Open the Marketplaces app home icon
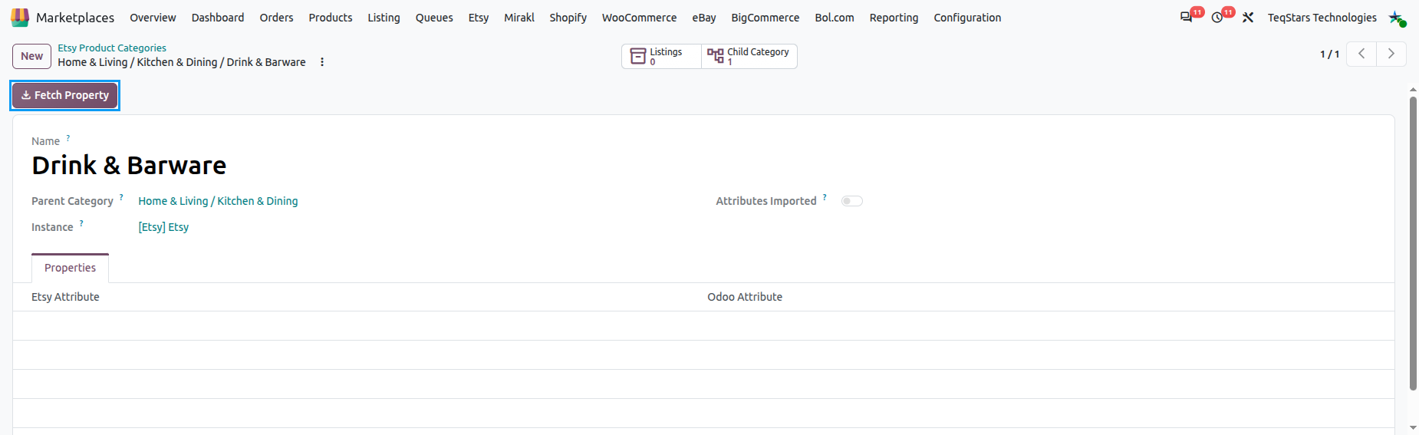 [x=20, y=17]
